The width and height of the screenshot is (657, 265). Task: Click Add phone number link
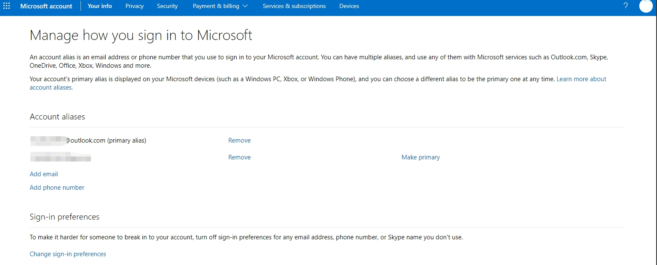click(57, 188)
